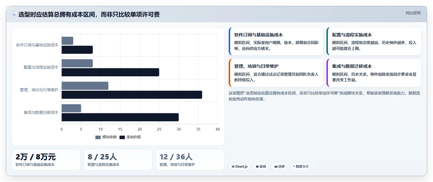Click the grey bar for 配置与流程实施成本
This screenshot has height=182, width=433.
pos(77,63)
